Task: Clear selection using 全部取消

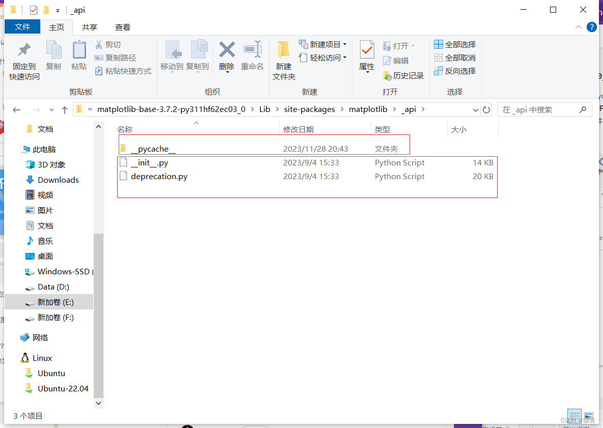Action: (x=455, y=57)
